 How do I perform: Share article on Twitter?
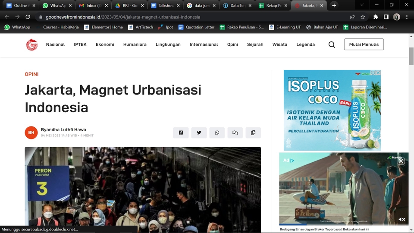pyautogui.click(x=199, y=132)
